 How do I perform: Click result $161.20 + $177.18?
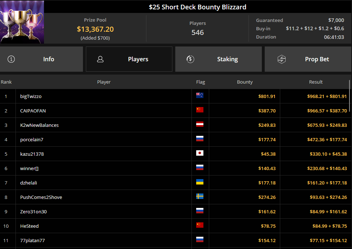(327, 183)
